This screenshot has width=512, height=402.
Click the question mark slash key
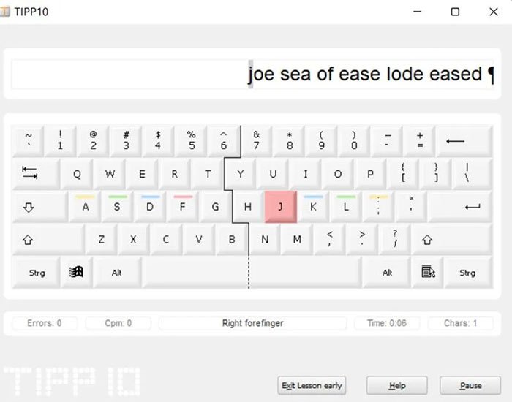(x=394, y=240)
